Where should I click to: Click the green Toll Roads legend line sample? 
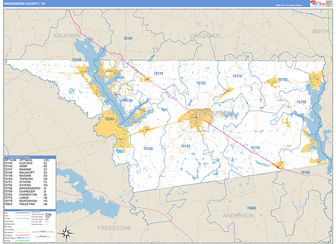click(22, 241)
